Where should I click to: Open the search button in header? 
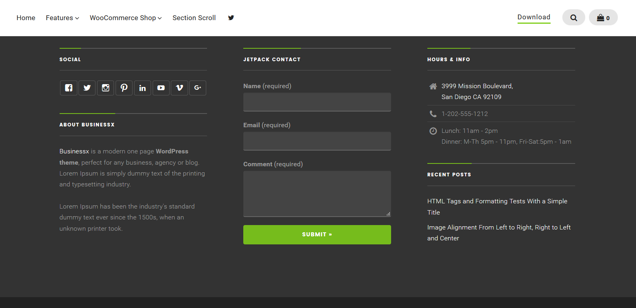[x=574, y=18]
